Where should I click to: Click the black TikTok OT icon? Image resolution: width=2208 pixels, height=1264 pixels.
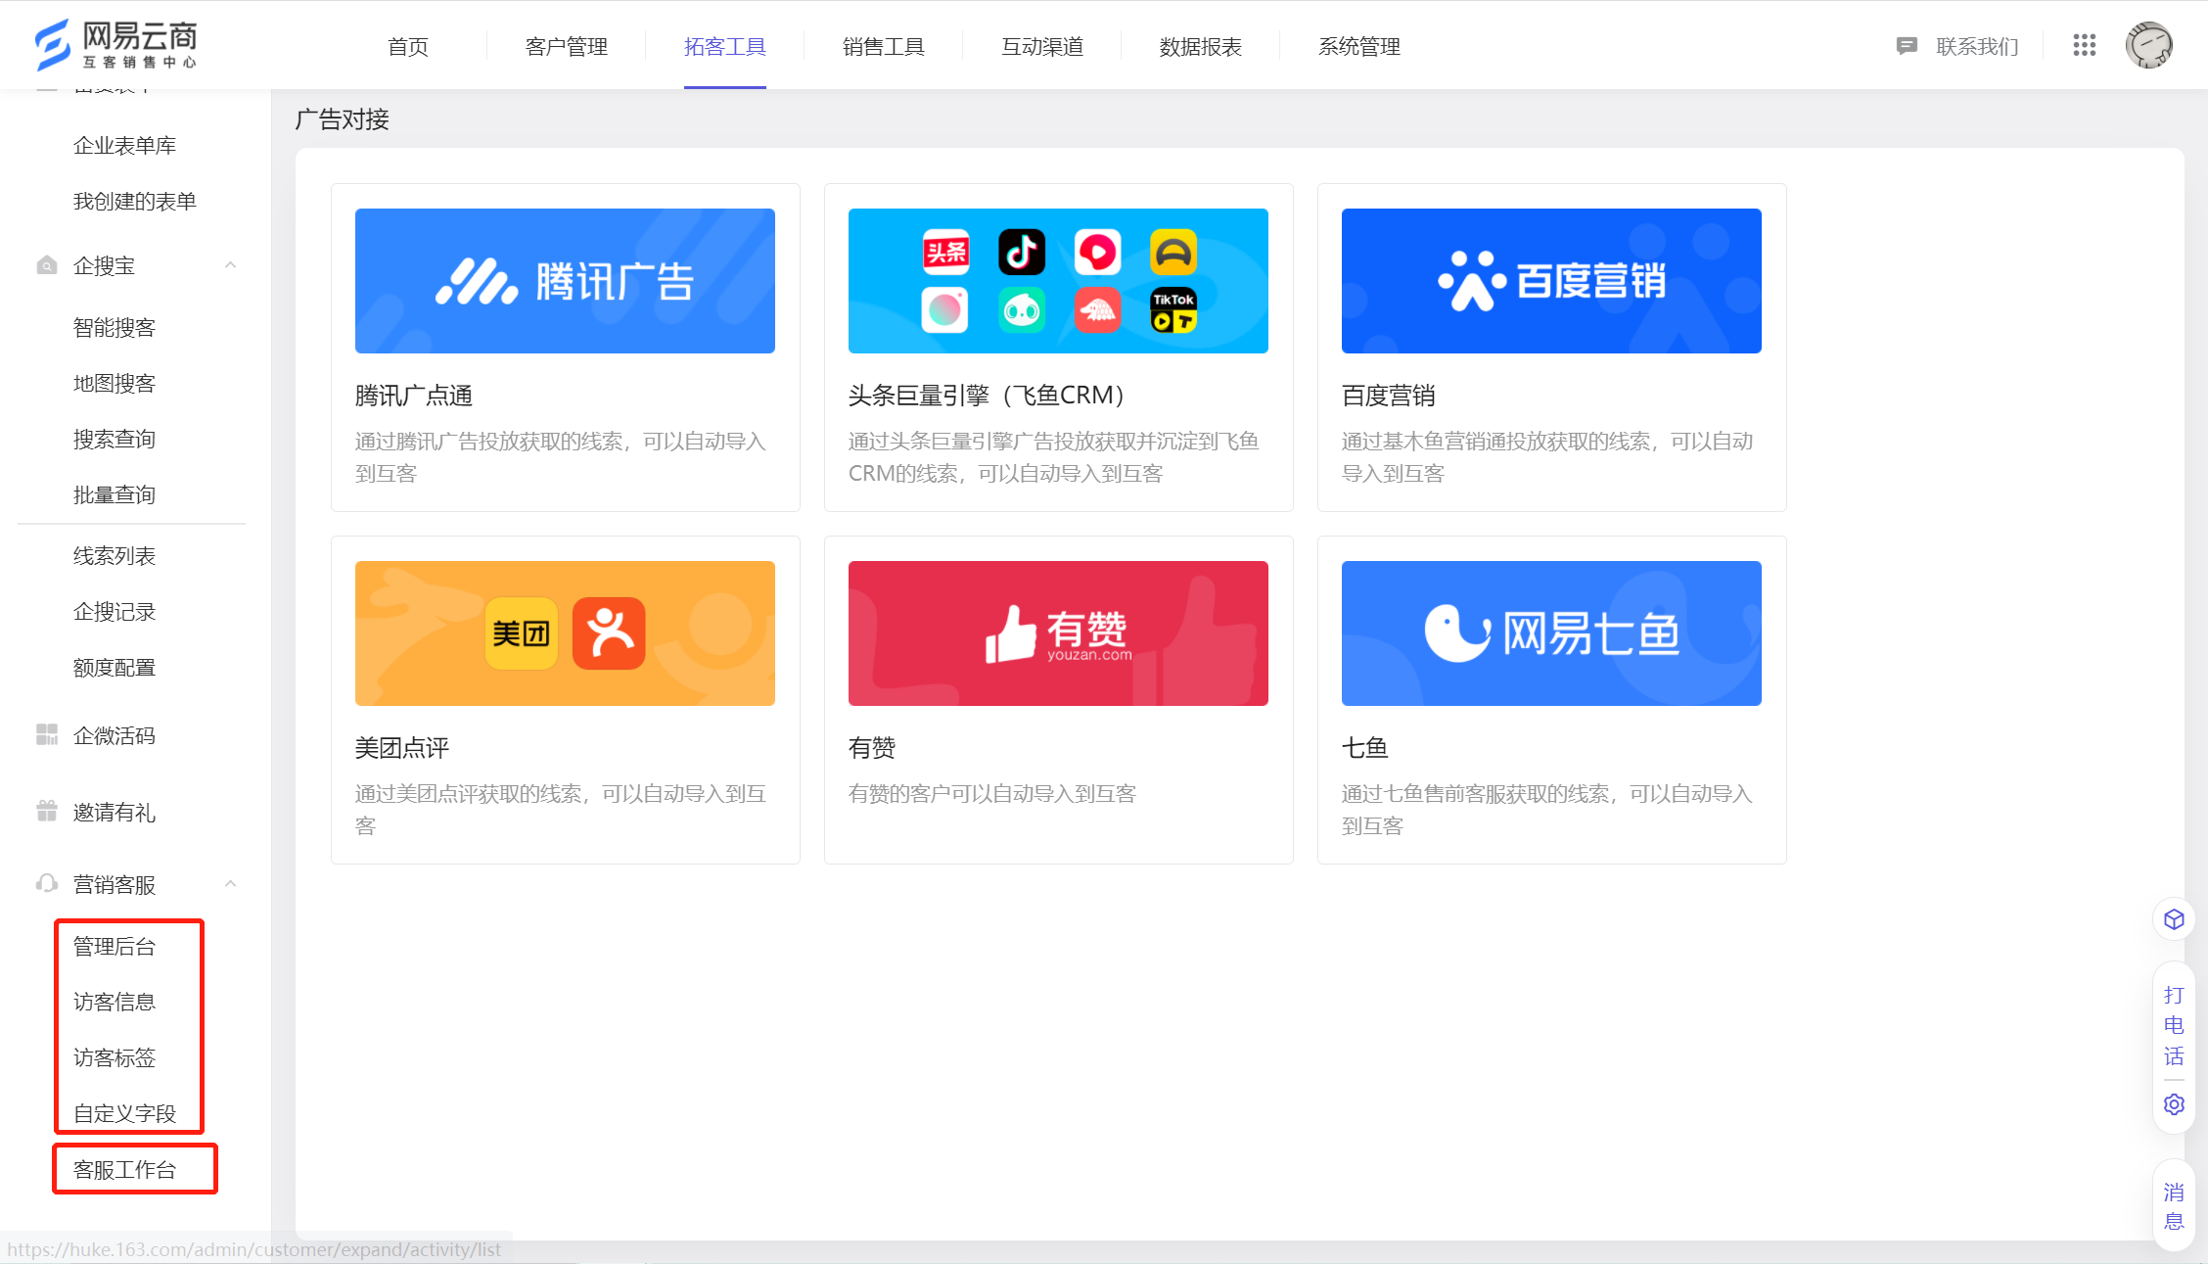[x=1173, y=310]
